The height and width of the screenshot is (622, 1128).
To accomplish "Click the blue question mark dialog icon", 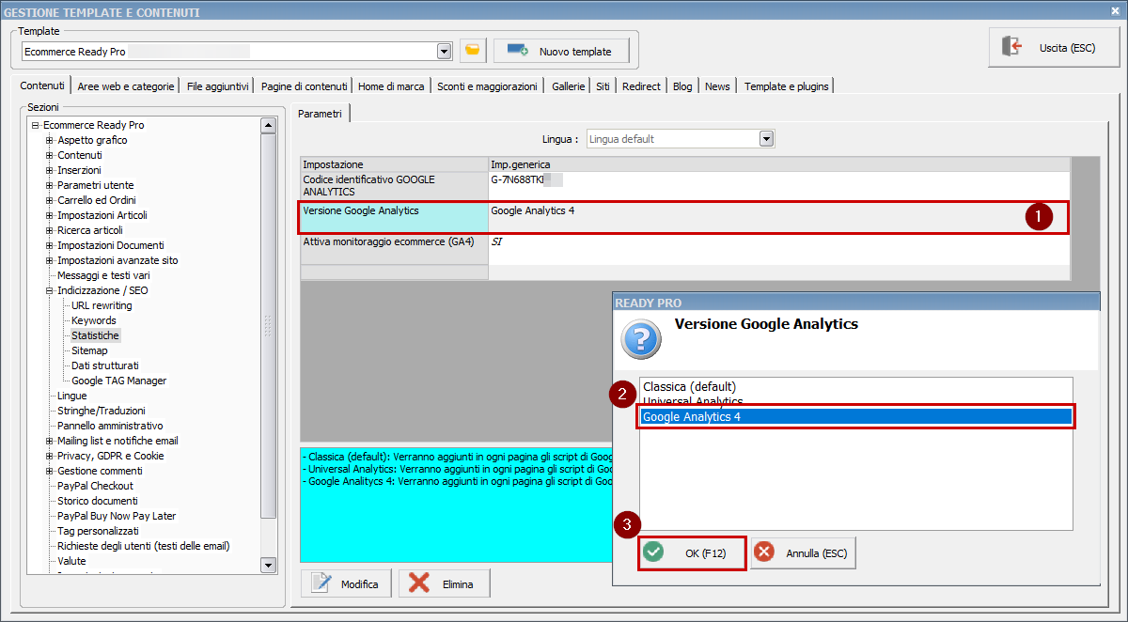I will (x=641, y=339).
